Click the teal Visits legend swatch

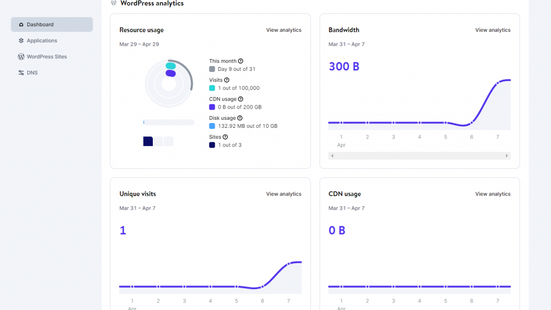(x=212, y=88)
